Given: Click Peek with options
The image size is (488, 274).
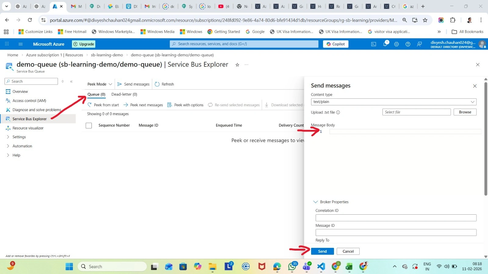Looking at the screenshot, I should point(185,105).
